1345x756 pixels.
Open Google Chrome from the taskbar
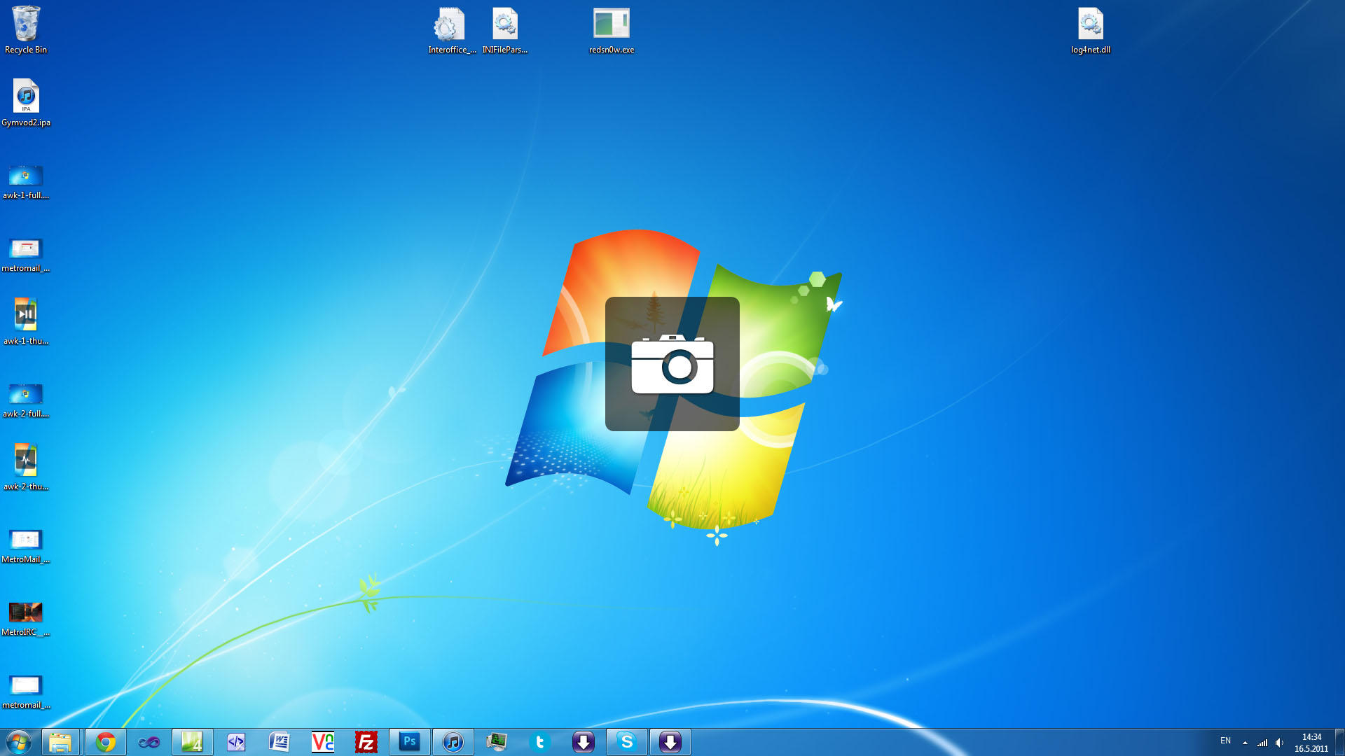point(106,742)
